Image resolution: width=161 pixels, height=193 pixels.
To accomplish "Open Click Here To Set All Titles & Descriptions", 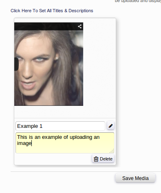I will tap(52, 11).
